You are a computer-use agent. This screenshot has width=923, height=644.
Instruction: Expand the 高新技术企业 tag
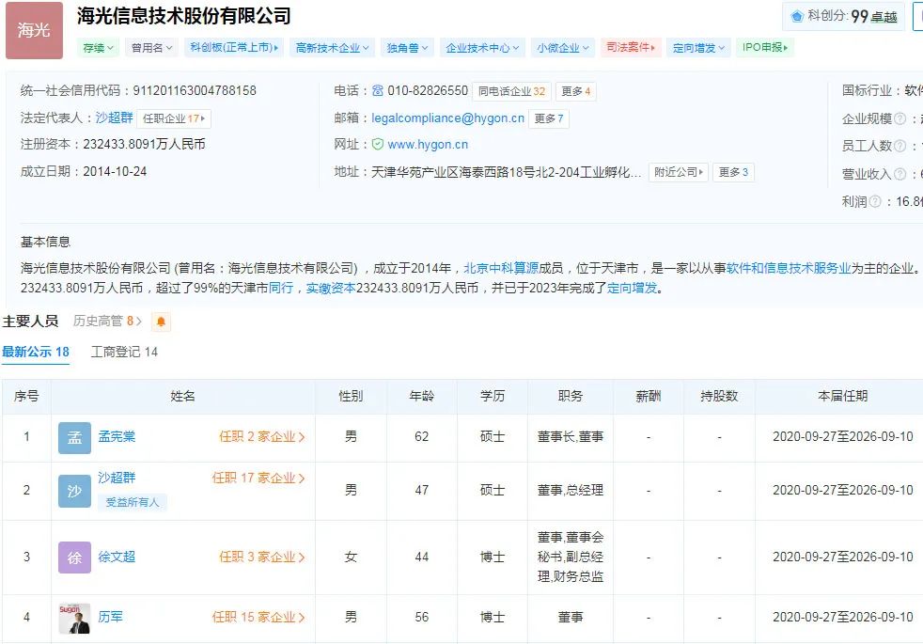[332, 48]
